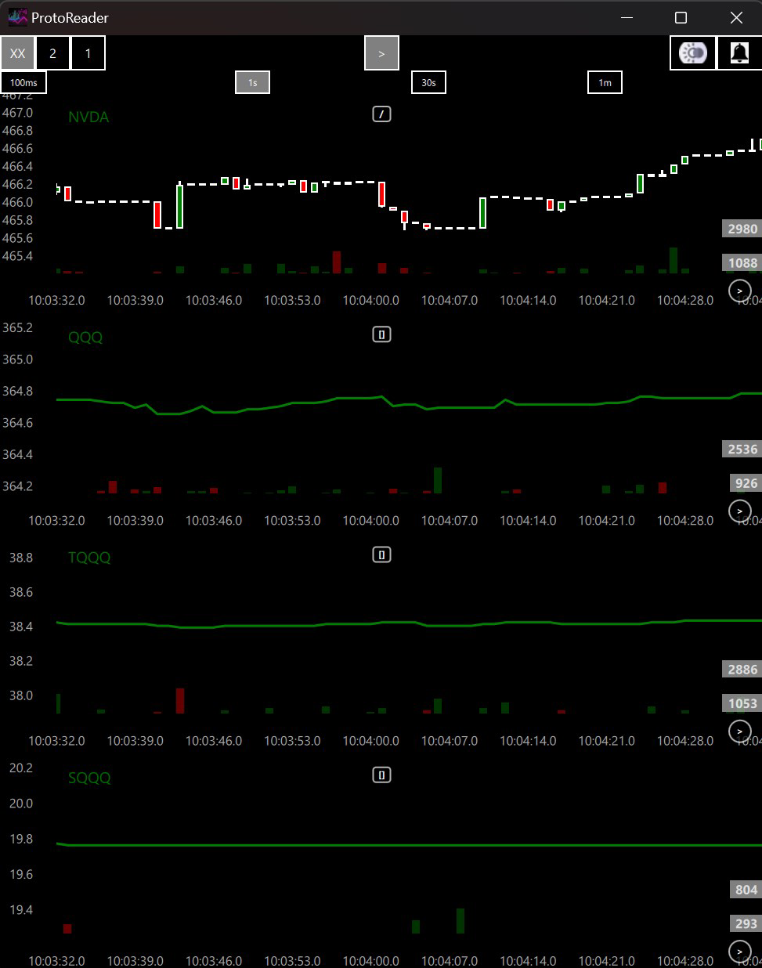Toggle the 2 button in top toolbar
762x968 pixels.
[52, 52]
